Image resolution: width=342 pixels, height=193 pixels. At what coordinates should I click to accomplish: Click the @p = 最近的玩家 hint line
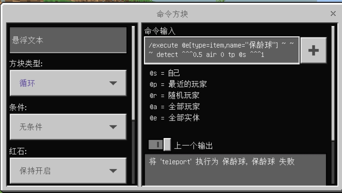coord(178,84)
